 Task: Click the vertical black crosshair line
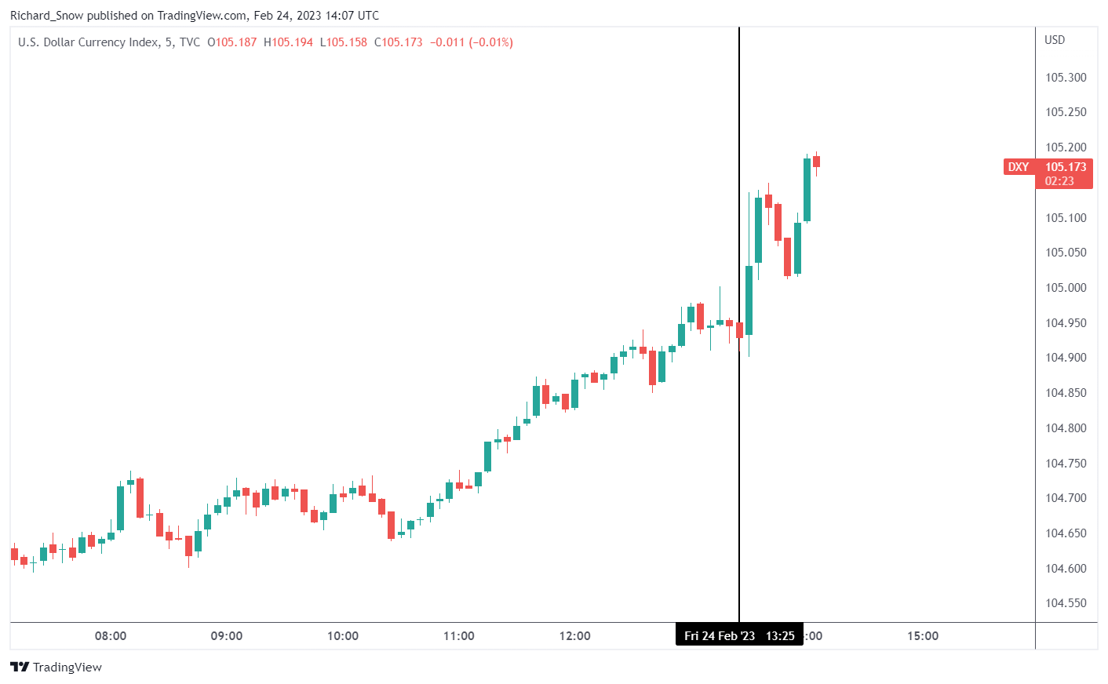[x=739, y=325]
